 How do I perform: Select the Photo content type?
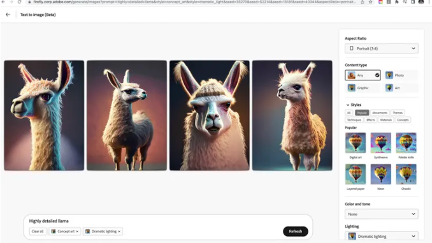[x=401, y=75]
